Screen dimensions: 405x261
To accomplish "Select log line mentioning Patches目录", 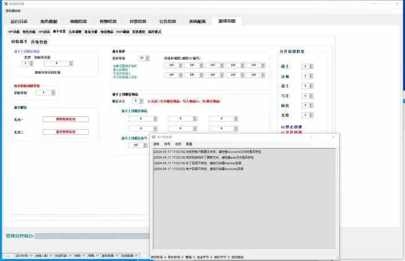I will tap(198, 163).
